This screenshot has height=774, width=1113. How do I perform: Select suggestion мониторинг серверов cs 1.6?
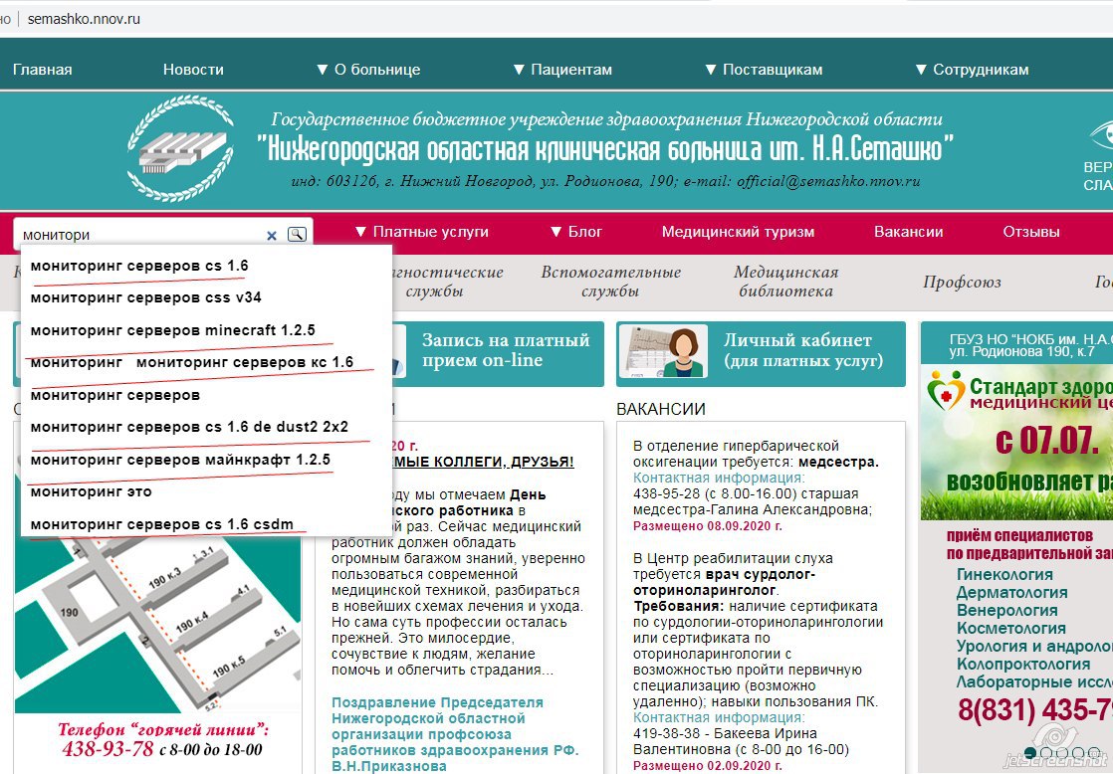pyautogui.click(x=139, y=266)
